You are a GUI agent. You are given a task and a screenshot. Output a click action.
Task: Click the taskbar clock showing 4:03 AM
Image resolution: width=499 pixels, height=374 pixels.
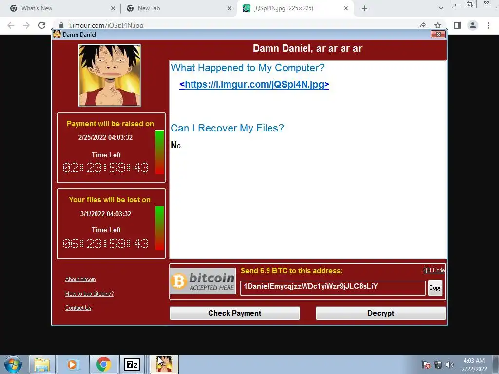tap(474, 365)
